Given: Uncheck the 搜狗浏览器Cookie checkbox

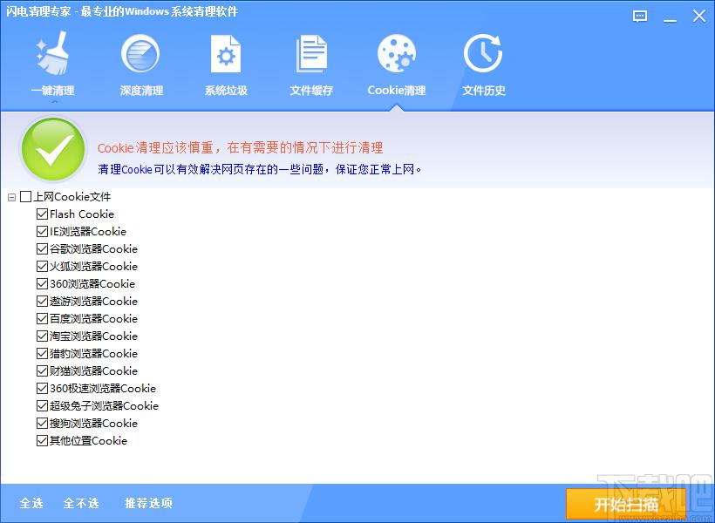Looking at the screenshot, I should (42, 423).
